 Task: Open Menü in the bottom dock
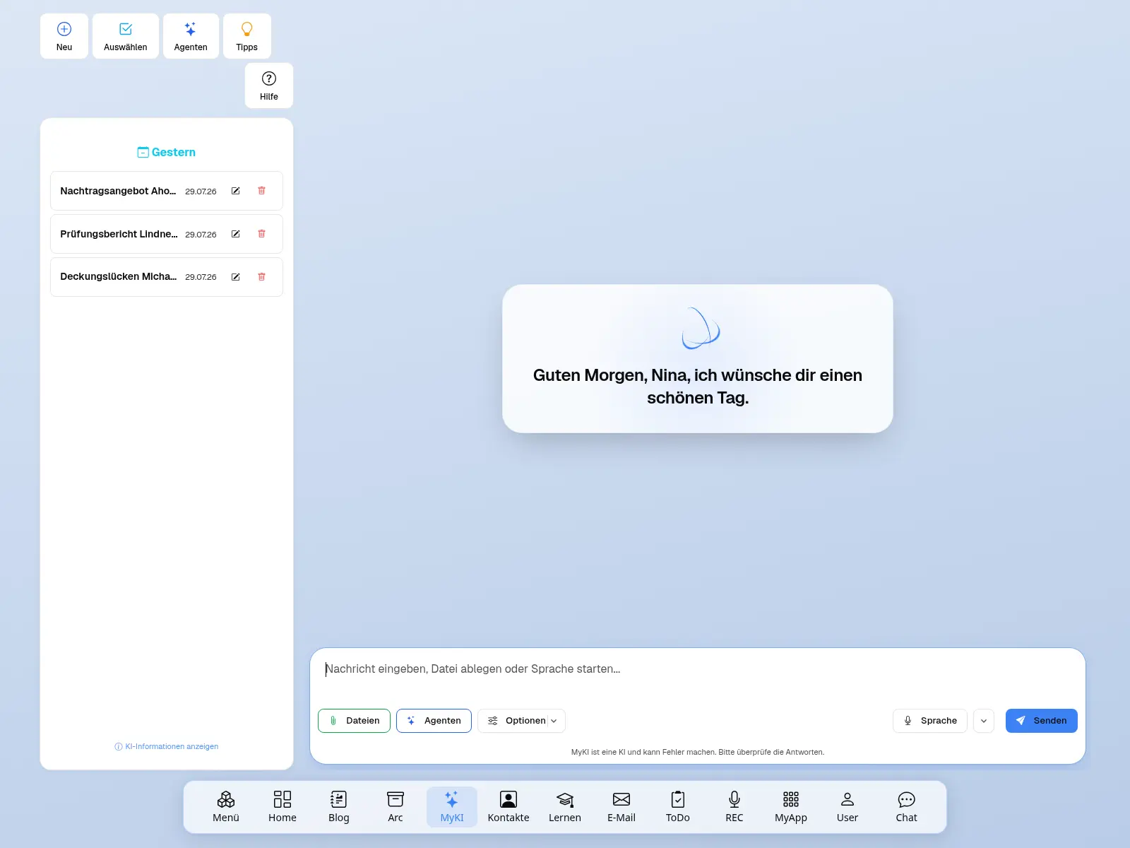click(x=226, y=807)
